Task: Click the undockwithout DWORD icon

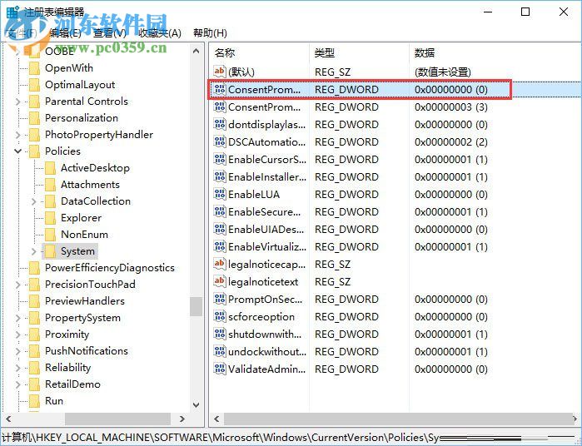Action: click(219, 351)
